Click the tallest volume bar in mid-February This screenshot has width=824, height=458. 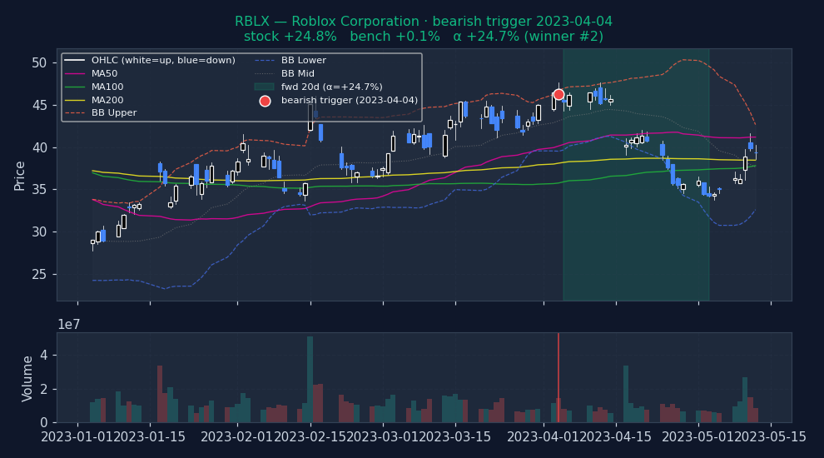(x=310, y=379)
